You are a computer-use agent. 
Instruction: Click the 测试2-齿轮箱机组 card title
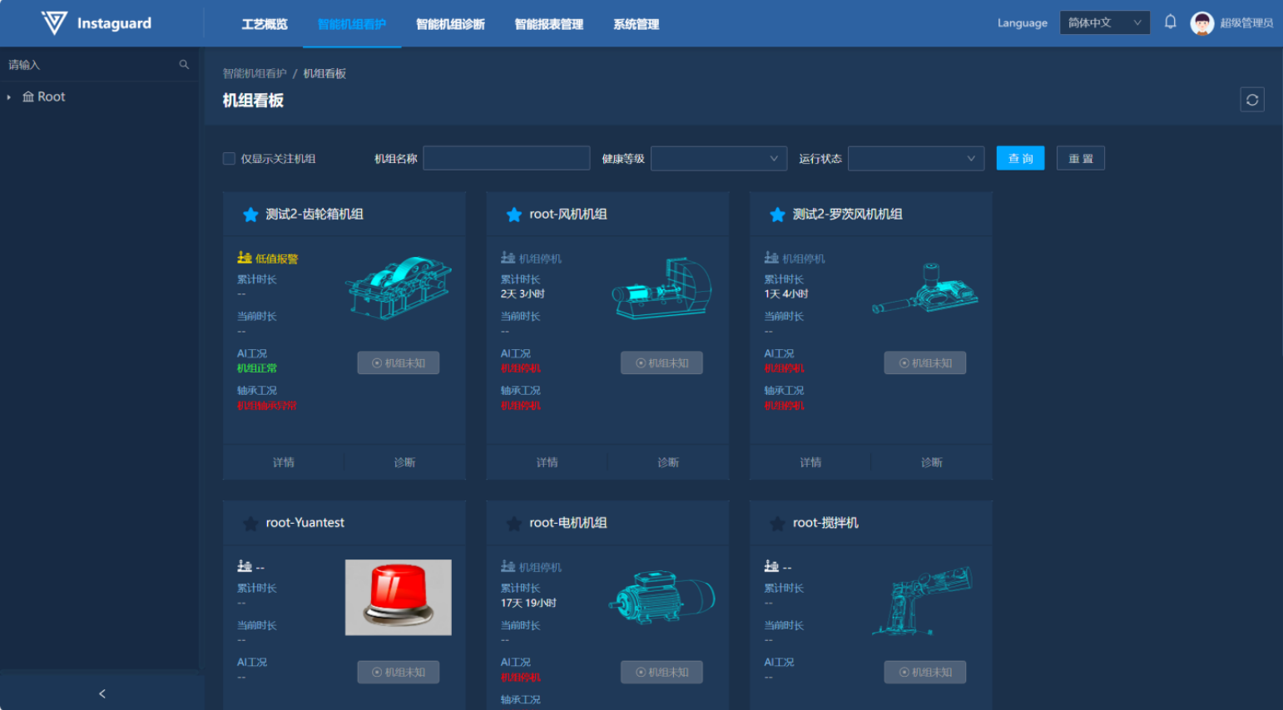click(x=315, y=214)
